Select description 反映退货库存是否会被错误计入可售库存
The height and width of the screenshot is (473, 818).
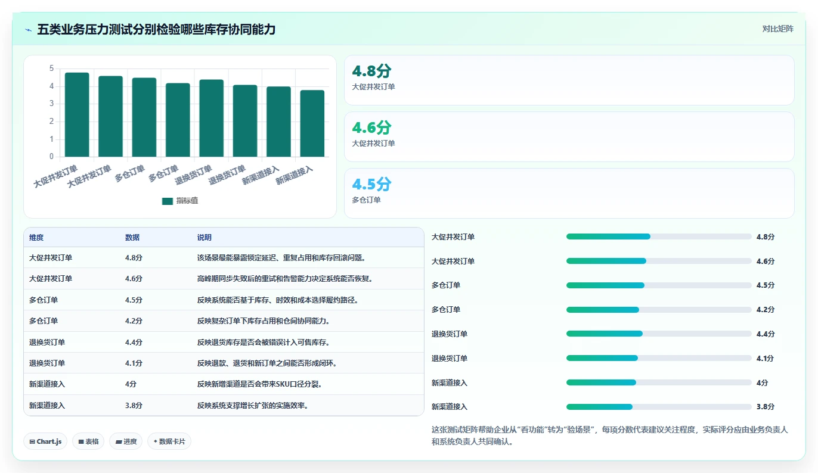(263, 343)
